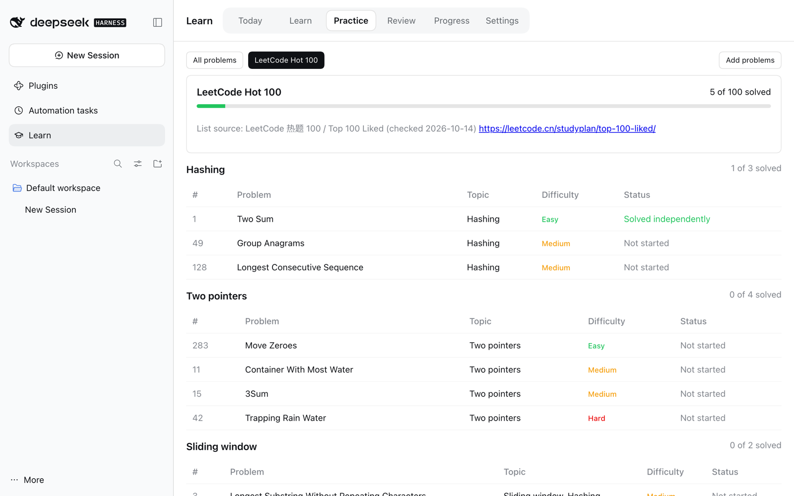Screen dimensions: 794x496
Task: Open the 3Sum problem
Action: [257, 394]
